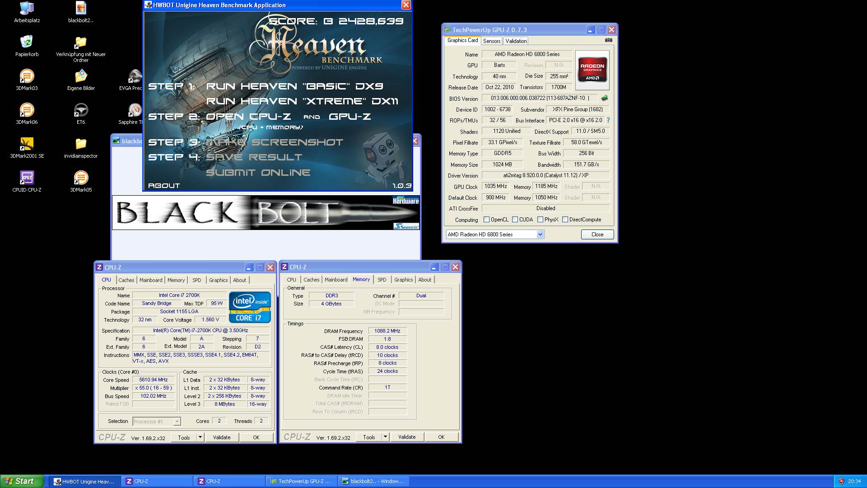Enable the OpenCL checkbox in GPU-Z
This screenshot has height=488, width=867.
pos(486,220)
